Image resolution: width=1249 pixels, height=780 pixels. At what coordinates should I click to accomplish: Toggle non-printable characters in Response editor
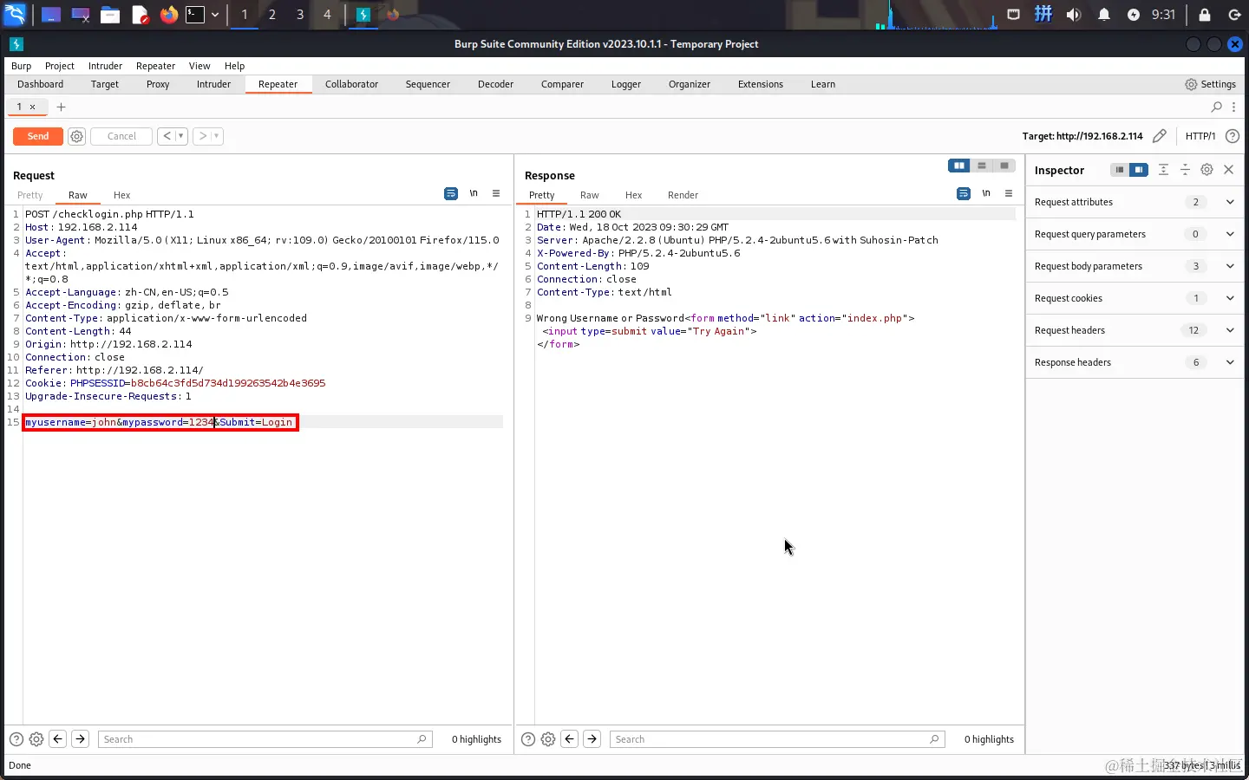(x=986, y=193)
